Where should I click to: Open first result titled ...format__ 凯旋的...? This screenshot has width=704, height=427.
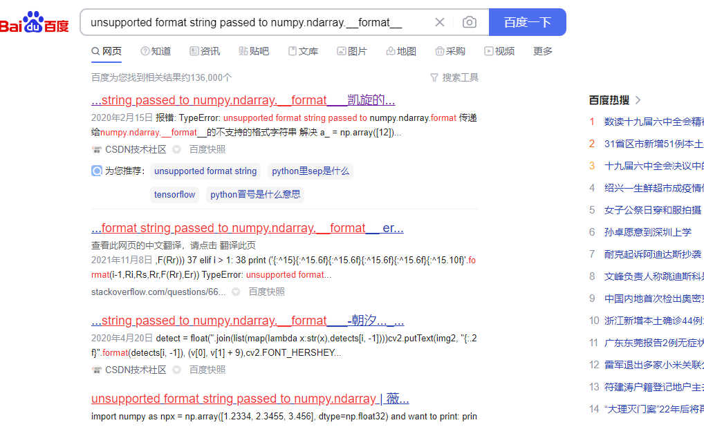click(x=243, y=100)
